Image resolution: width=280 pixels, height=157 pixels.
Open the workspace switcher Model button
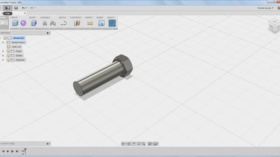(4, 23)
